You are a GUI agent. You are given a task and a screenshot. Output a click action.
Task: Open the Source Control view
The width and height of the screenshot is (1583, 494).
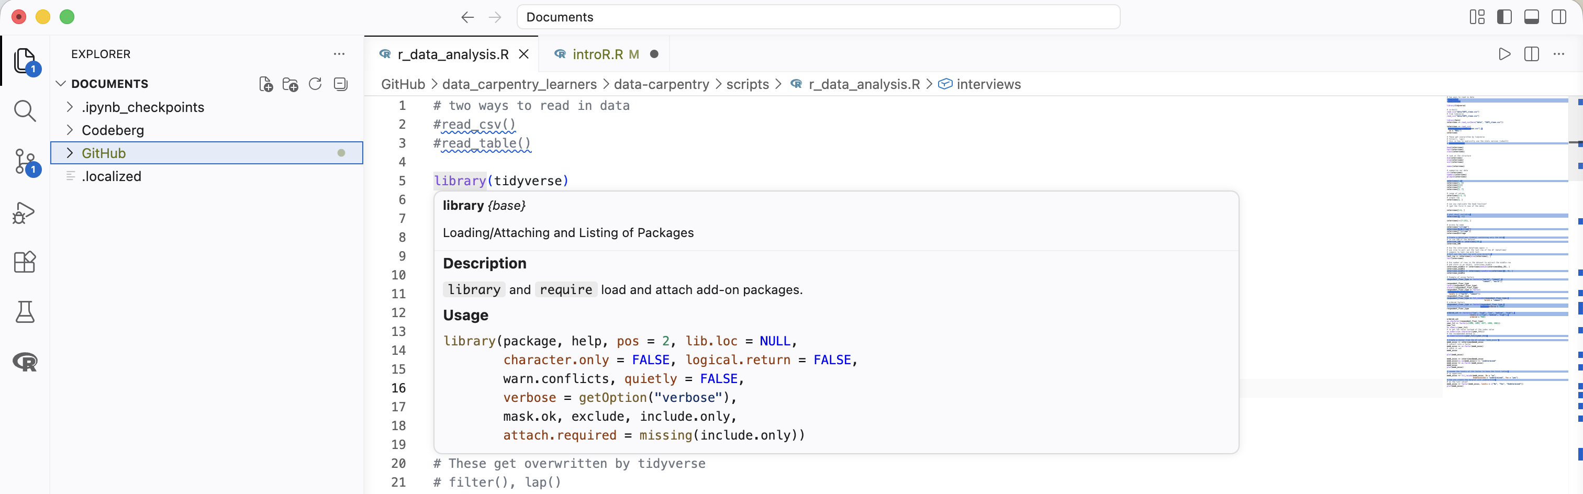(x=25, y=162)
